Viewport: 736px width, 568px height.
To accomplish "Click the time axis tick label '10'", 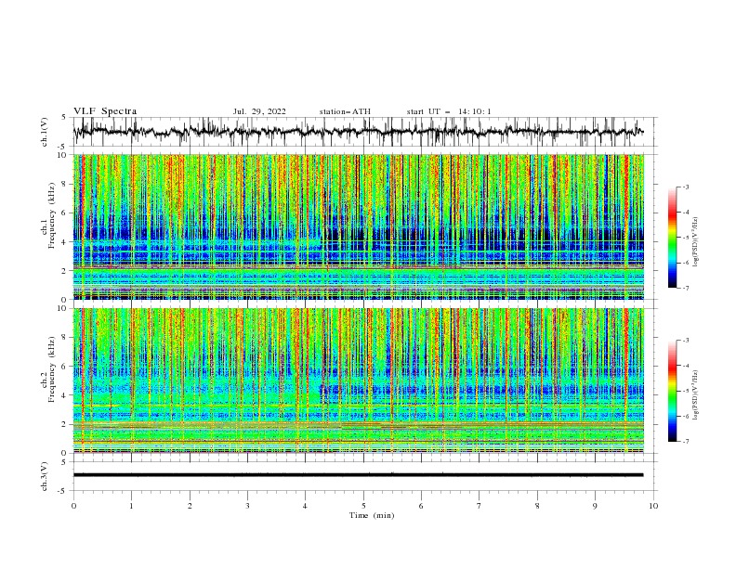I will [653, 506].
